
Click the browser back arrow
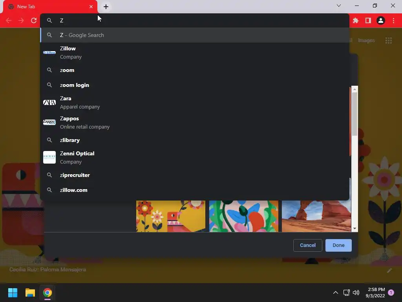click(x=9, y=20)
